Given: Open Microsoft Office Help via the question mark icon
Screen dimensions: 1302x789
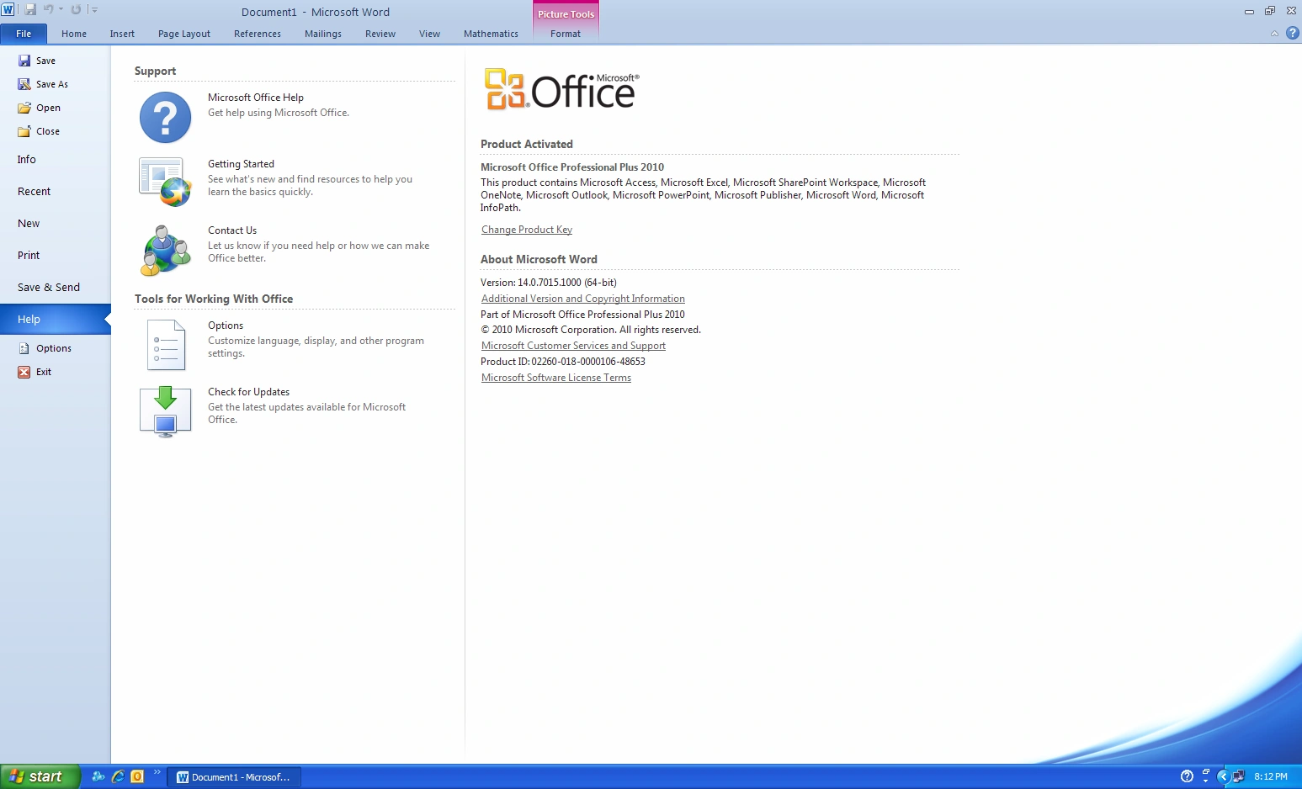Looking at the screenshot, I should pos(165,117).
